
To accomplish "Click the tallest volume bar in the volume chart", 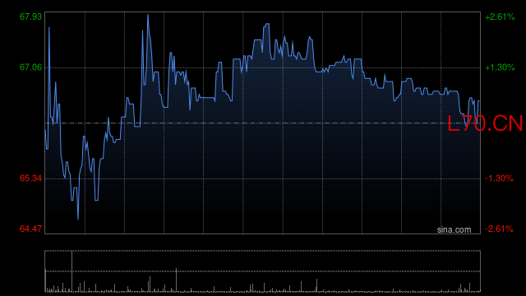I will click(72, 271).
